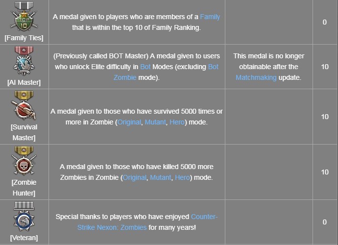
Task: Click the Survival Master medal icon
Action: point(24,105)
